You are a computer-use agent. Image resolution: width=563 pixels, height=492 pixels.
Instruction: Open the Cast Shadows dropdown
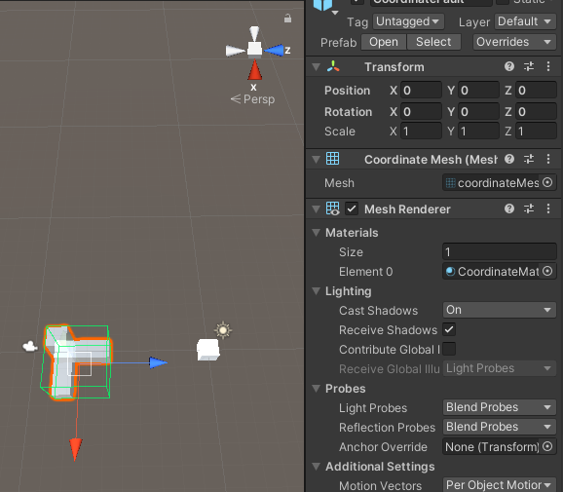[499, 310]
